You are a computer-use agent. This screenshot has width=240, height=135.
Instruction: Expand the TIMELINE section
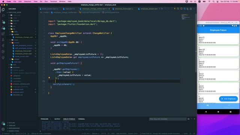(x=12, y=126)
